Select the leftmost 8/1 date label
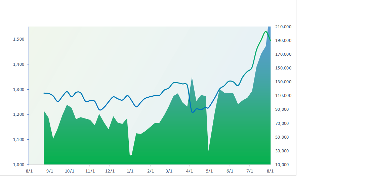The height and width of the screenshot is (194, 367). point(29,171)
